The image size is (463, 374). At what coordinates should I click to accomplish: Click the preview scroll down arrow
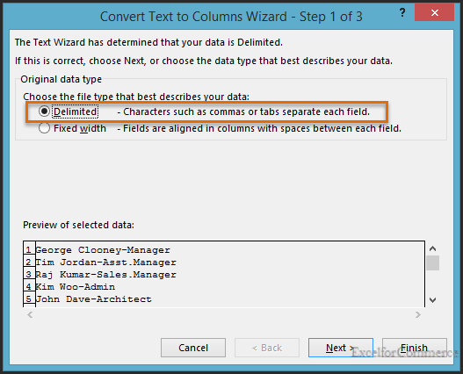(x=432, y=300)
